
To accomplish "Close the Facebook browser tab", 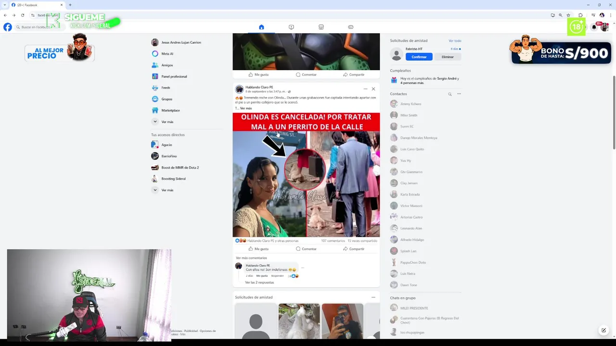I will (61, 5).
